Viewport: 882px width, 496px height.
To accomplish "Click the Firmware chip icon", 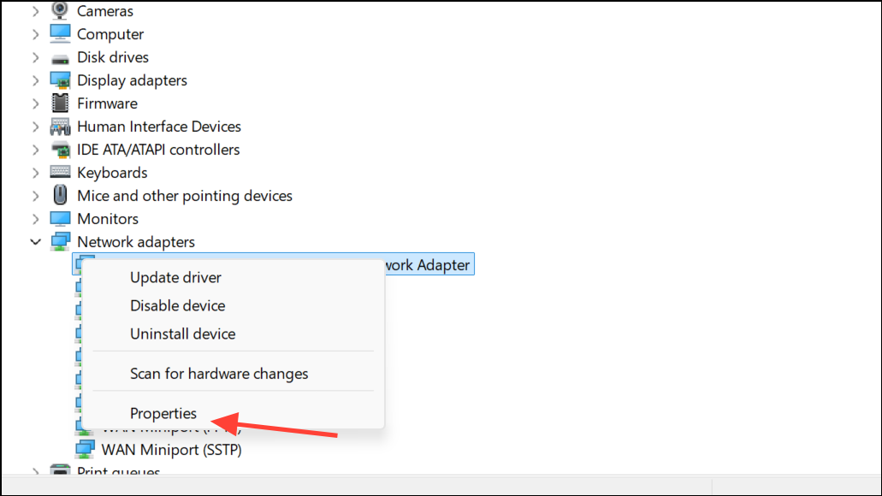I will point(60,103).
